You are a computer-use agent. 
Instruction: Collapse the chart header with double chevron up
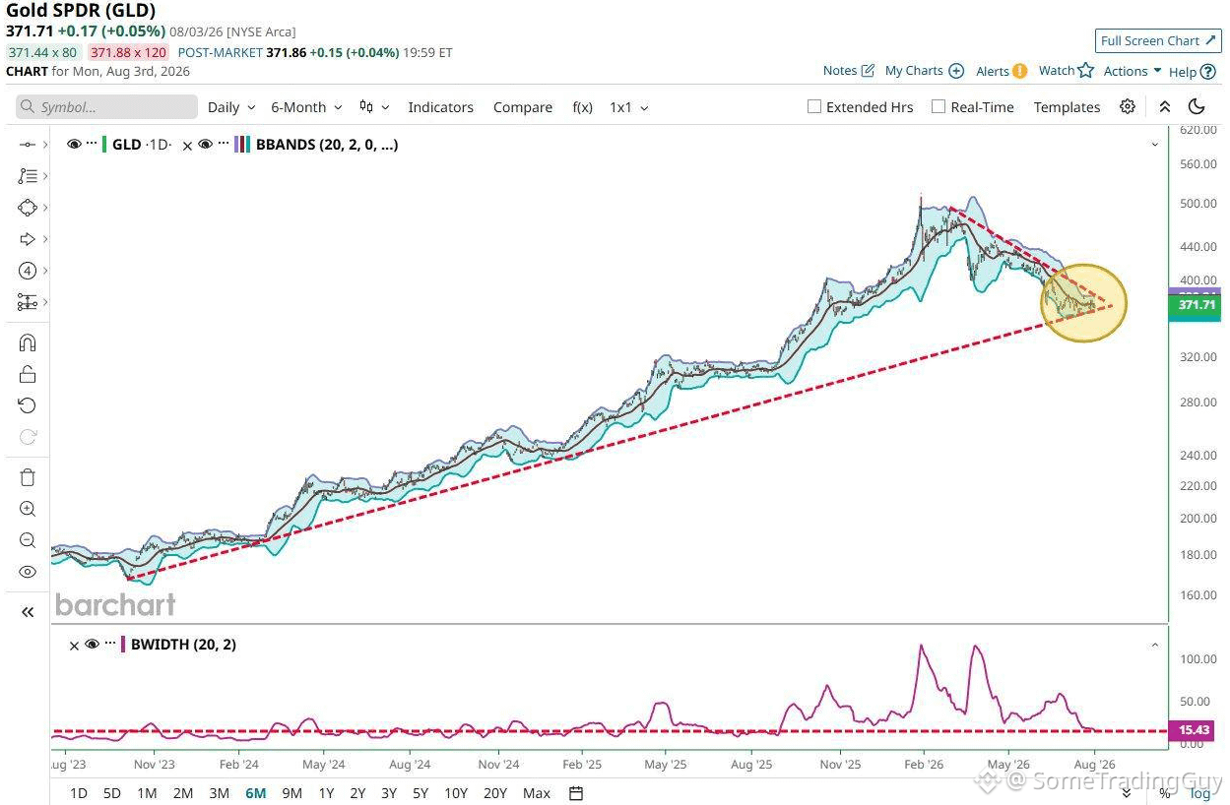pos(1164,107)
